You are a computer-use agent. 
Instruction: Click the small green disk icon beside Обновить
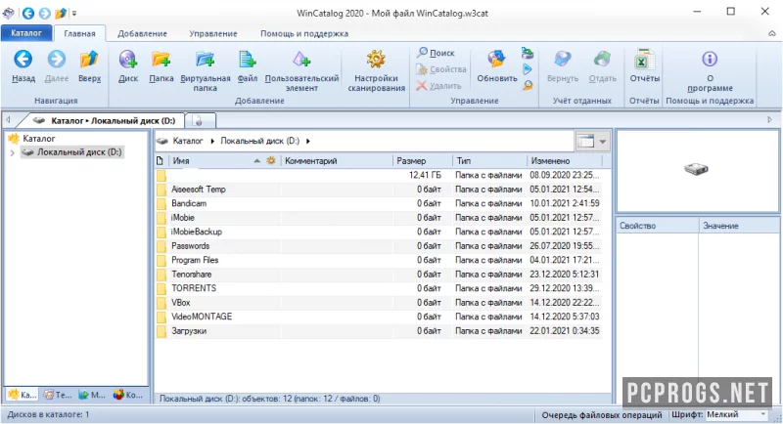point(528,53)
